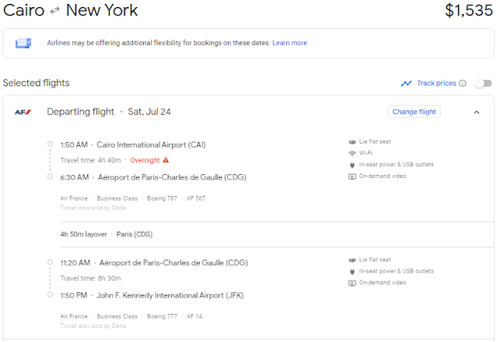
Task: Click first flight's Lie flat seat icon
Action: 352,142
